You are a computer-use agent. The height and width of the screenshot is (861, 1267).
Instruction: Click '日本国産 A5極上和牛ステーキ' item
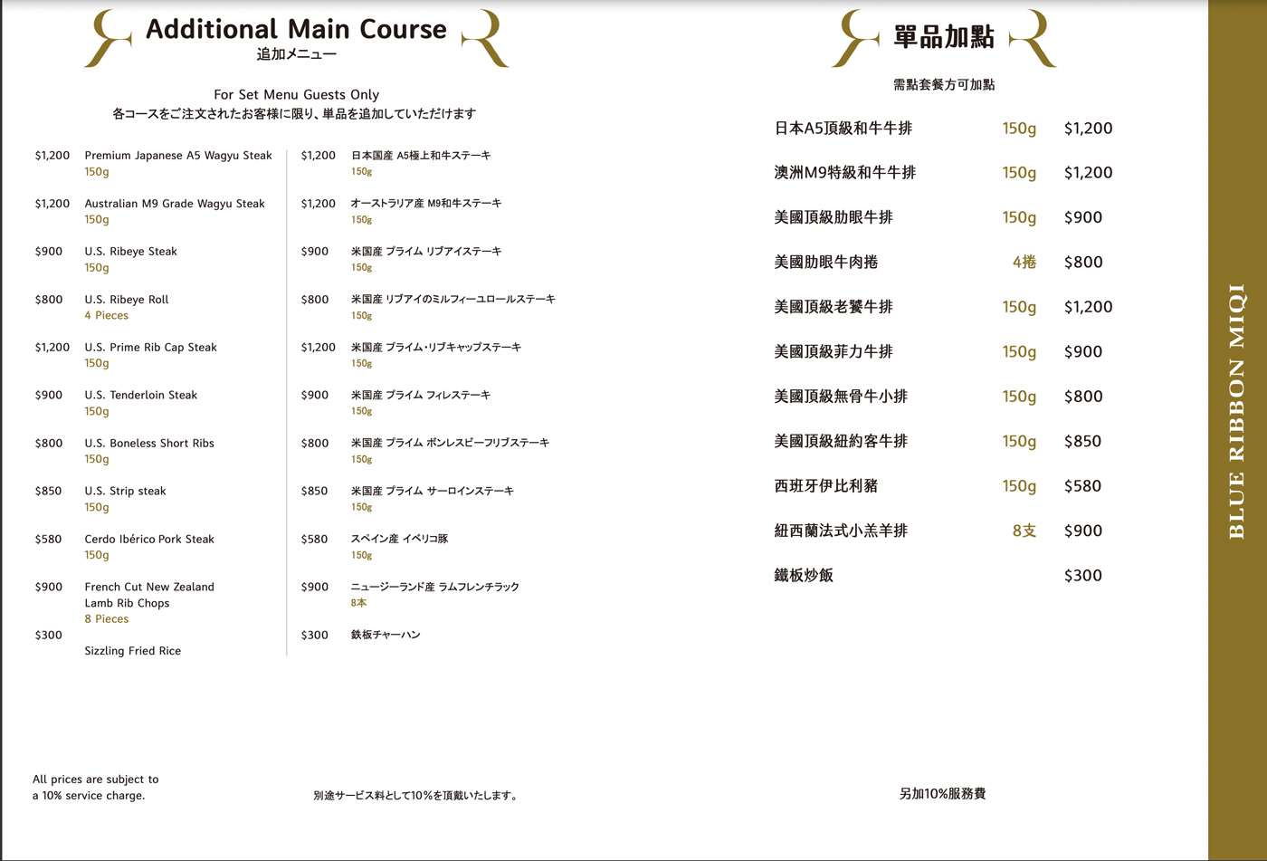coord(421,156)
